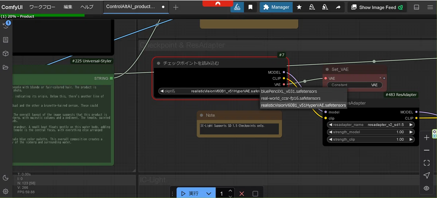Click Show Image Feed button
The height and width of the screenshot is (198, 437).
pos(377,7)
